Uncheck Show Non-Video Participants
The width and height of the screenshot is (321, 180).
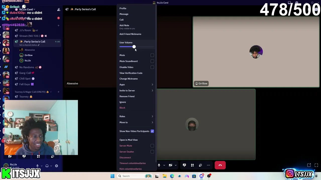click(152, 131)
